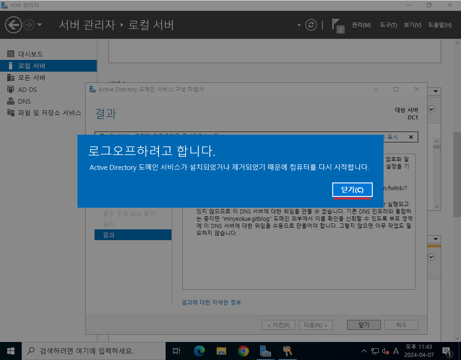The width and height of the screenshot is (461, 360).
Task: Select AD DS in the sidebar
Action: pos(49,89)
